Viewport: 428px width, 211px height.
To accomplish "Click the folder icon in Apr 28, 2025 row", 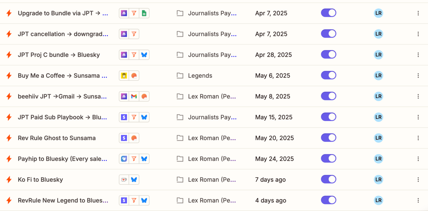I will (x=180, y=55).
